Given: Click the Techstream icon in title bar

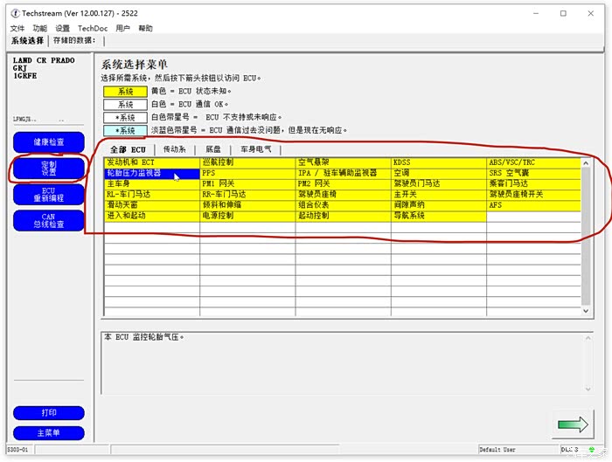Looking at the screenshot, I should (x=13, y=13).
